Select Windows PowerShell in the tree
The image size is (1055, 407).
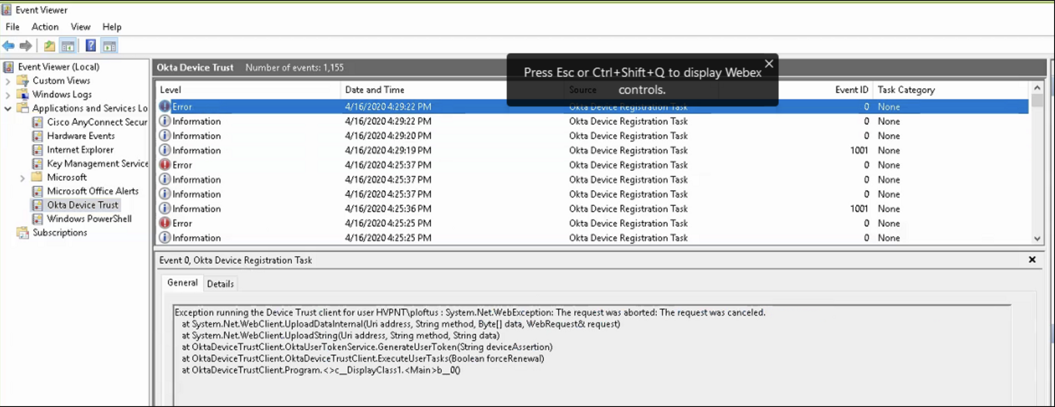[x=89, y=219]
